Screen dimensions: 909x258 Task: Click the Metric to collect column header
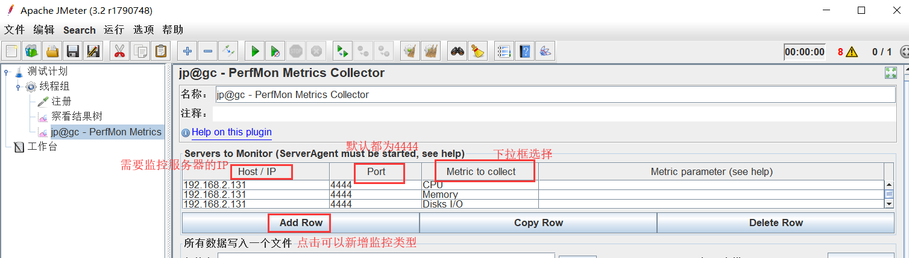[x=480, y=171]
